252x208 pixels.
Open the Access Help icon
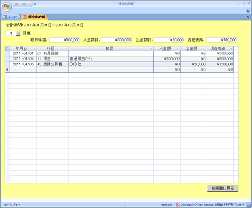pyautogui.click(x=248, y=11)
